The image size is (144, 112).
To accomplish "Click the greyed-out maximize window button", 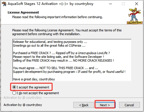I will (x=123, y=4).
